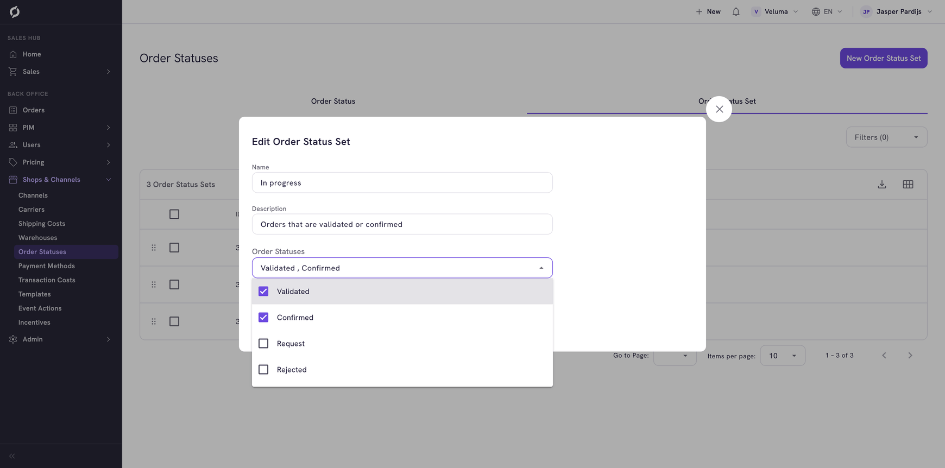
Task: Open the Veluma organization switcher
Action: tap(775, 11)
